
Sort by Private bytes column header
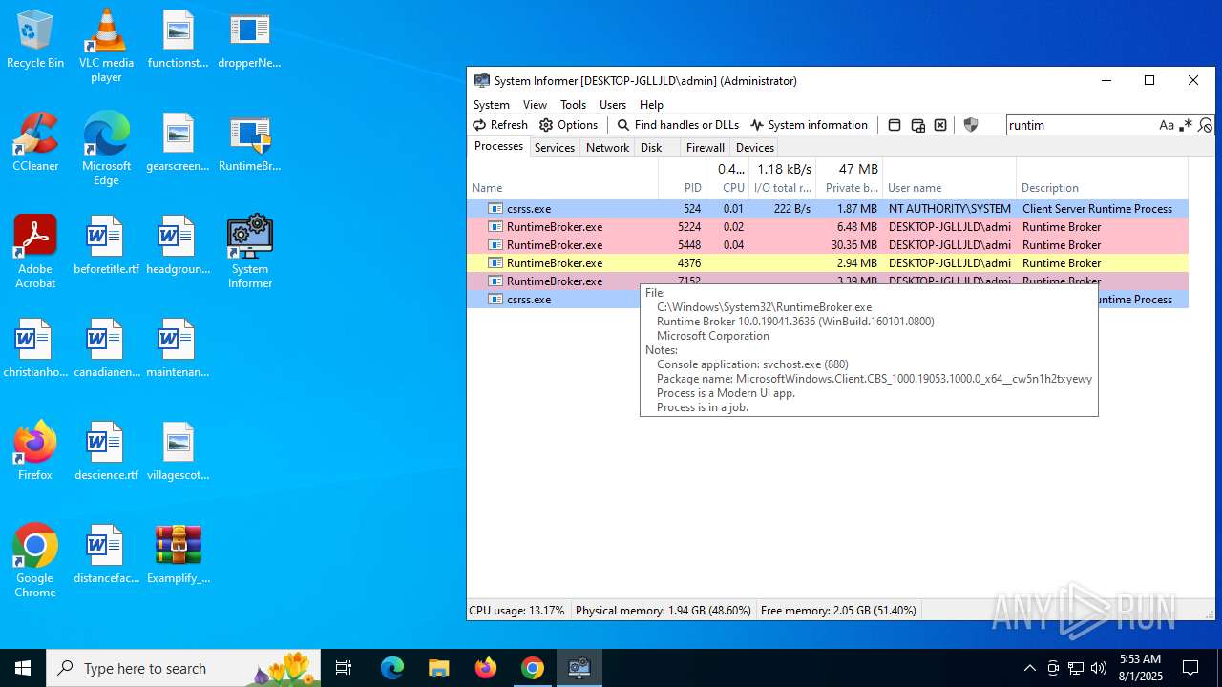849,178
